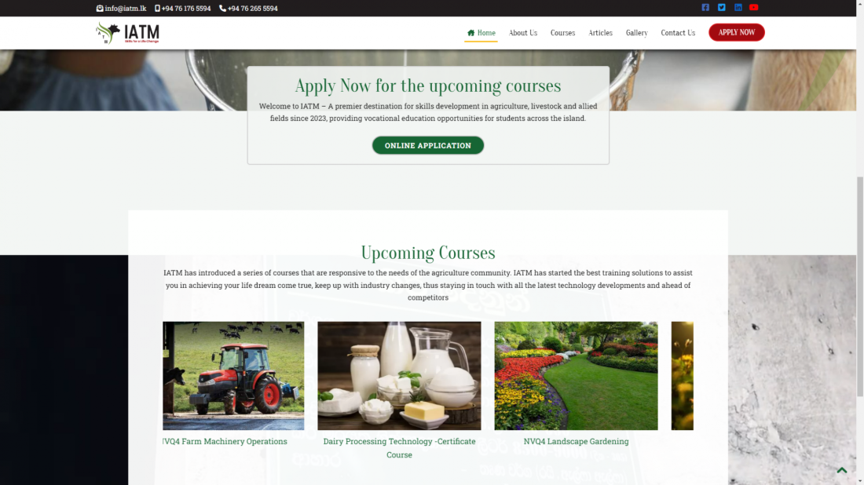Click phone number +94 76 176 5594
Image resolution: width=864 pixels, height=485 pixels.
pos(182,9)
